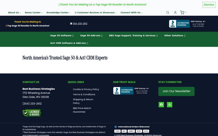Image resolution: width=218 pixels, height=136 pixels.
Task: Click the STAY CONNECTED footer heading
Action: 170,82
